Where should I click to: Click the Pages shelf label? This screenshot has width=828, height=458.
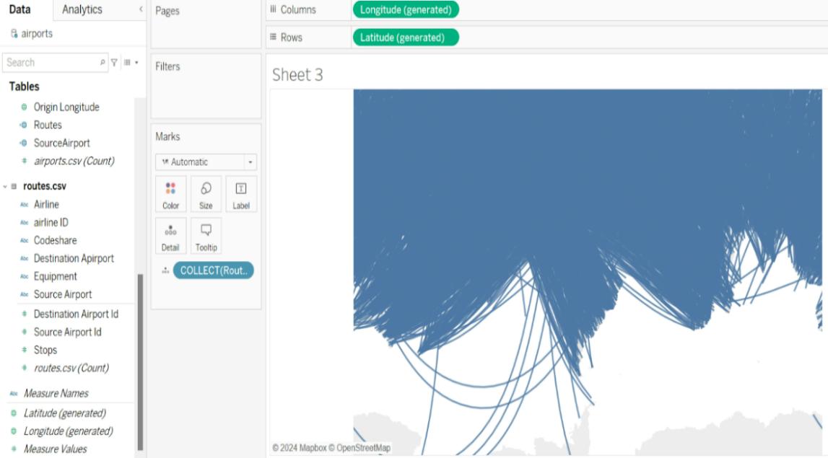click(x=167, y=11)
